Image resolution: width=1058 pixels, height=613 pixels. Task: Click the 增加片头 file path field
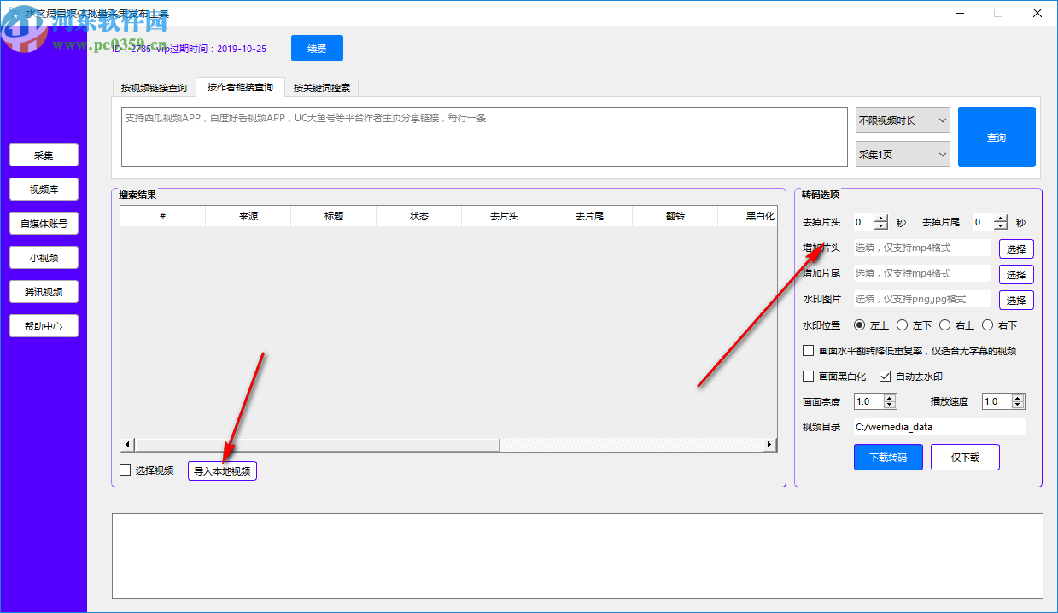coord(922,248)
